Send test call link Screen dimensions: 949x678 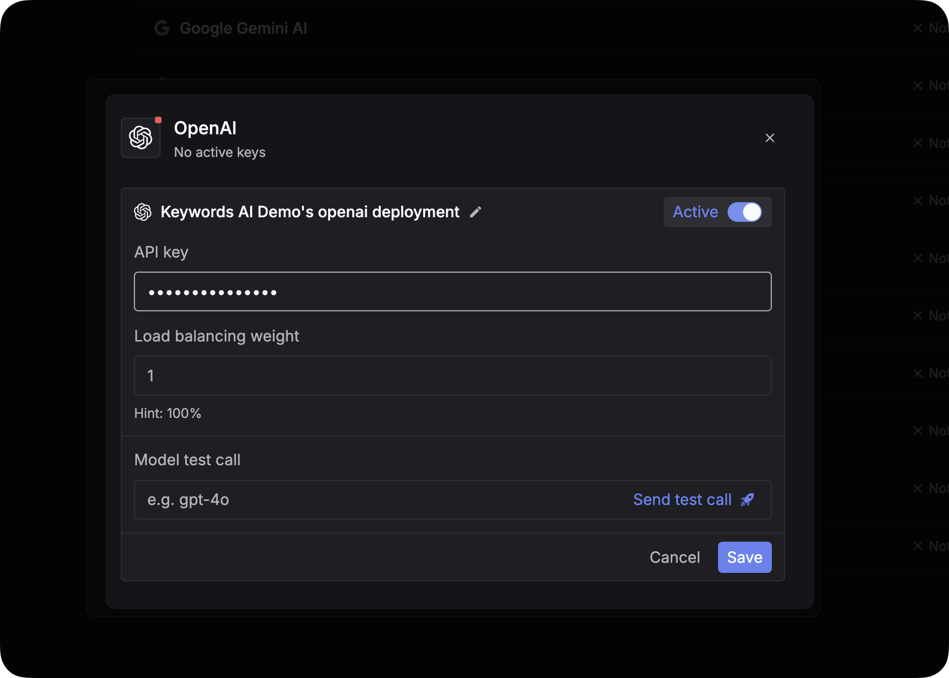coord(682,500)
